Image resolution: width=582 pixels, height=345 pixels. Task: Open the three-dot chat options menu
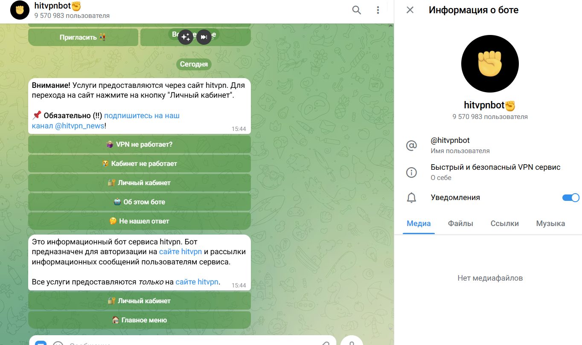tap(378, 10)
